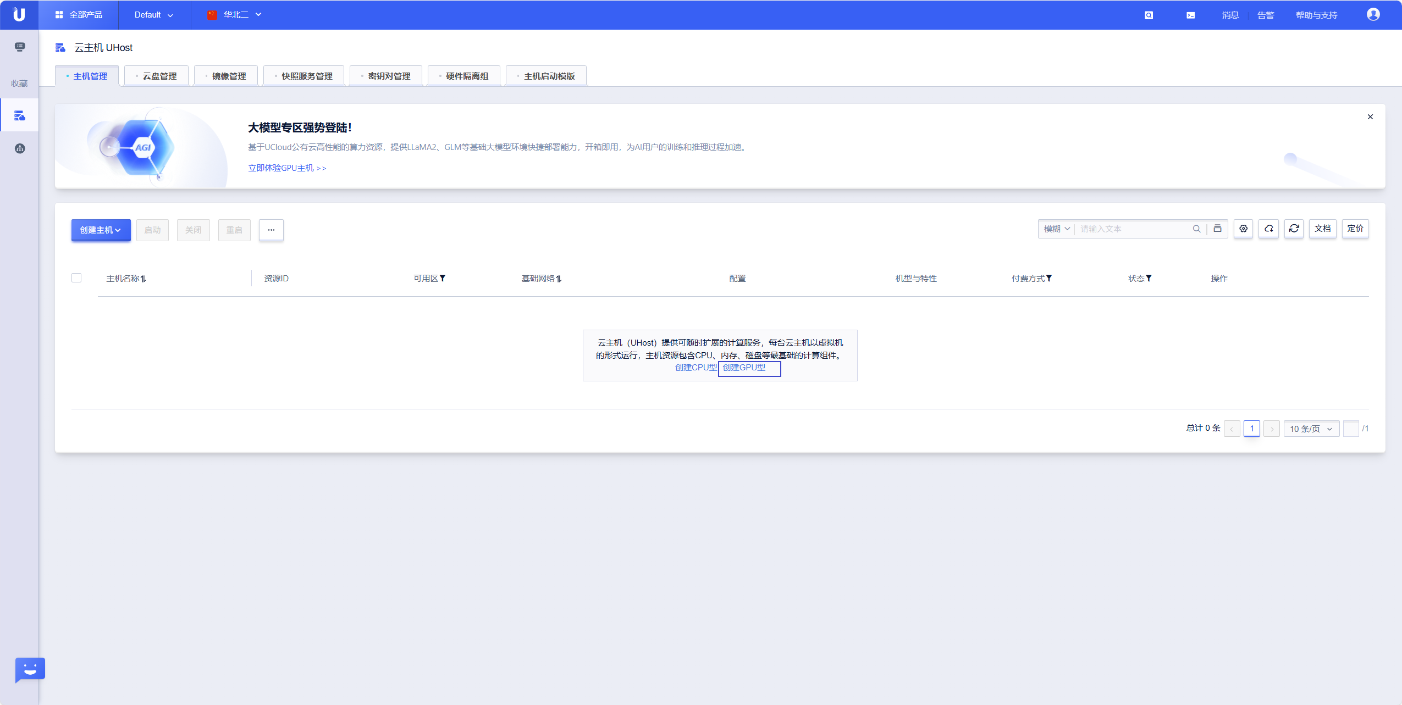Image resolution: width=1402 pixels, height=705 pixels.
Task: Sort by 主机名称 arrows
Action: [x=143, y=279]
